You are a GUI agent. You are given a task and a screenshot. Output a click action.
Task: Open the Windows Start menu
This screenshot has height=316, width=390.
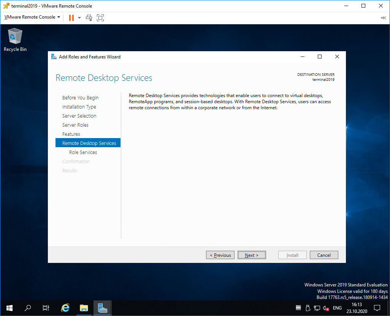(x=10, y=308)
